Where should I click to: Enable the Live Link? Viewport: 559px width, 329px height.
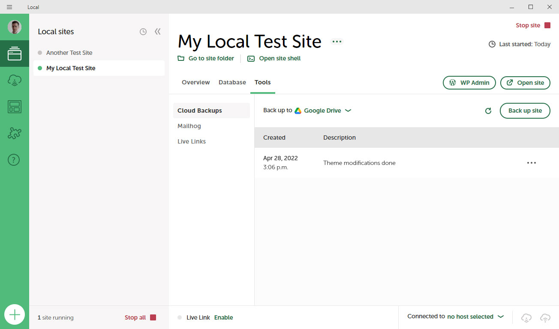coord(224,317)
